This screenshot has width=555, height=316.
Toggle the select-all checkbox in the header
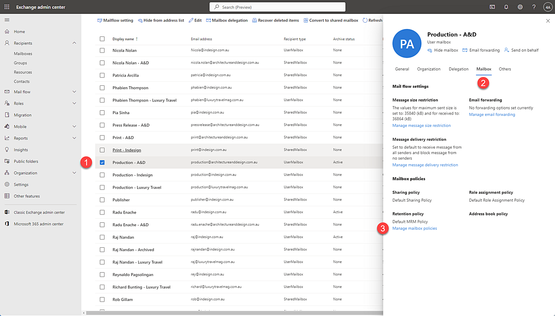[102, 39]
